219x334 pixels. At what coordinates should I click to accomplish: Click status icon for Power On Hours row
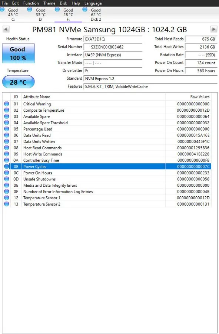(x=7, y=173)
